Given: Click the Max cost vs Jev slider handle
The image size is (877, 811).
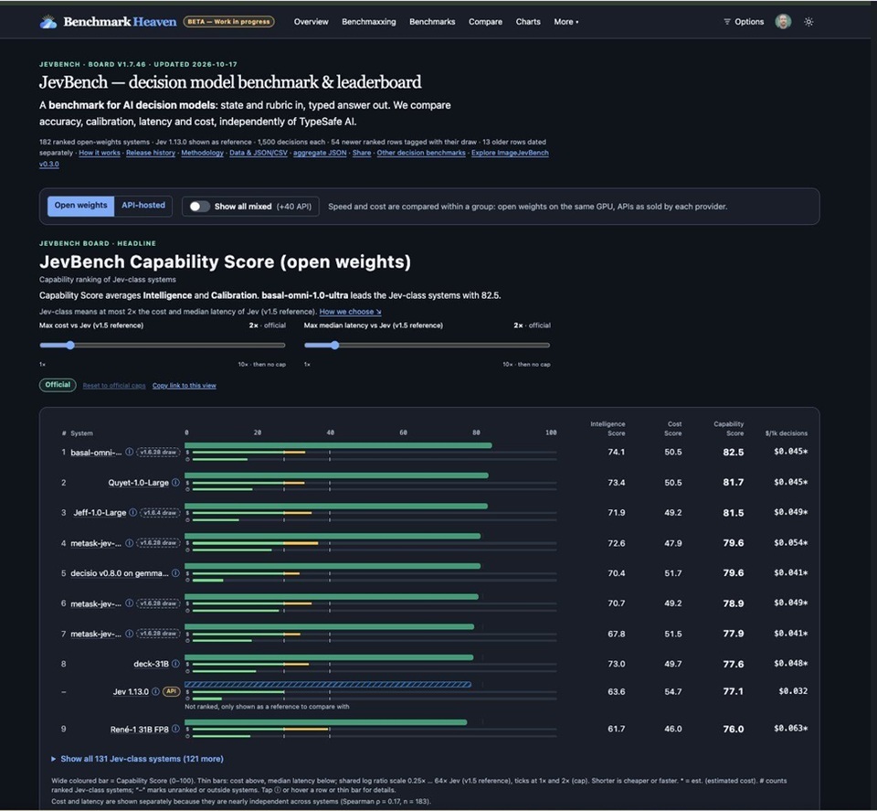Looking at the screenshot, I should point(70,346).
